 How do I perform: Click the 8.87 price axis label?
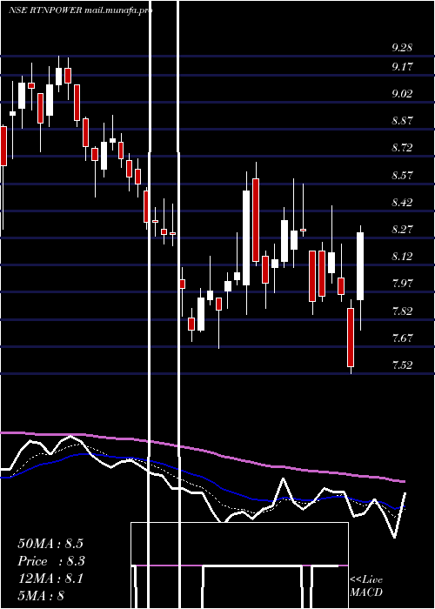tap(402, 120)
